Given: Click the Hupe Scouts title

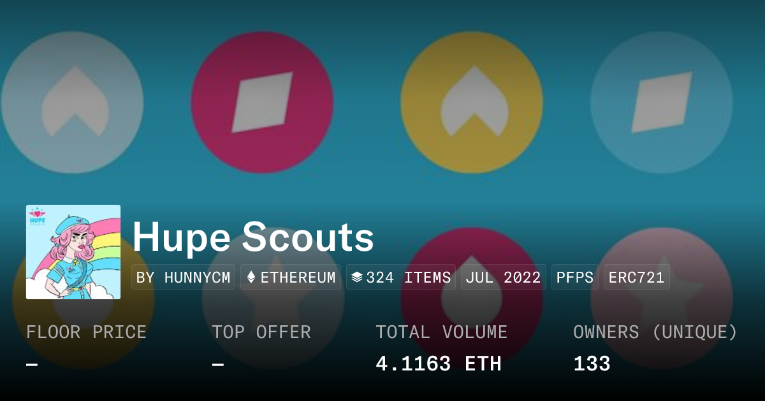Looking at the screenshot, I should pos(253,237).
